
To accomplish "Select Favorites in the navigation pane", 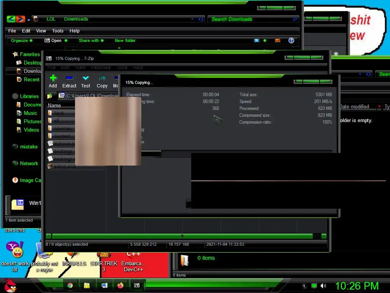I will (x=26, y=54).
